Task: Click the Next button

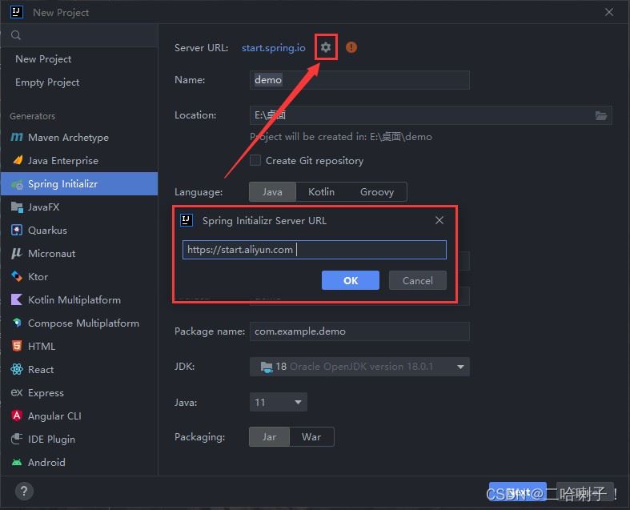Action: [x=517, y=492]
